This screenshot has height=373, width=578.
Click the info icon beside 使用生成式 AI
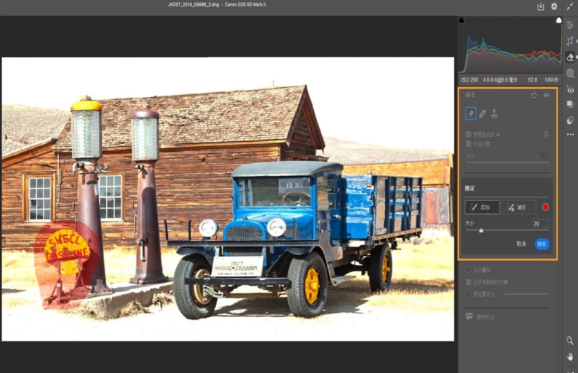click(546, 134)
